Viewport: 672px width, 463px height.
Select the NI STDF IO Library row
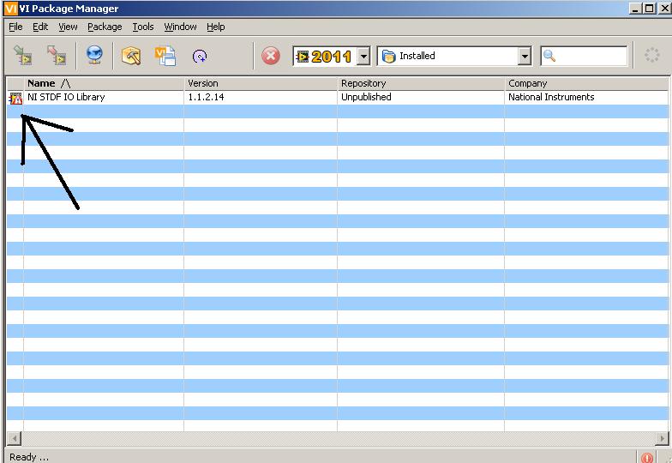coord(338,98)
